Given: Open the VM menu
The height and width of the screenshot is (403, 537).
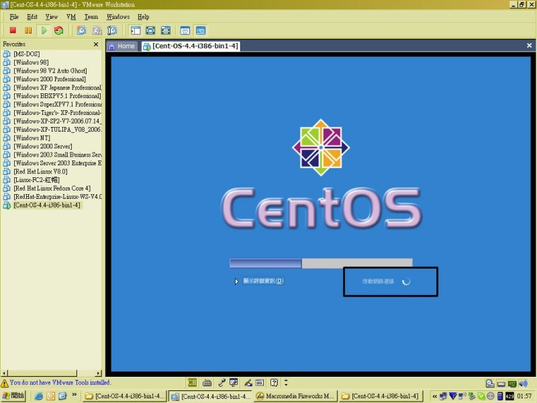Looking at the screenshot, I should point(71,17).
